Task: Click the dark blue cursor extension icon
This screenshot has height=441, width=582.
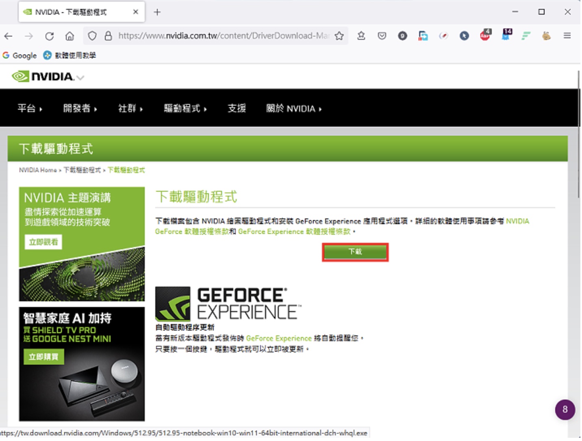Action: [464, 36]
